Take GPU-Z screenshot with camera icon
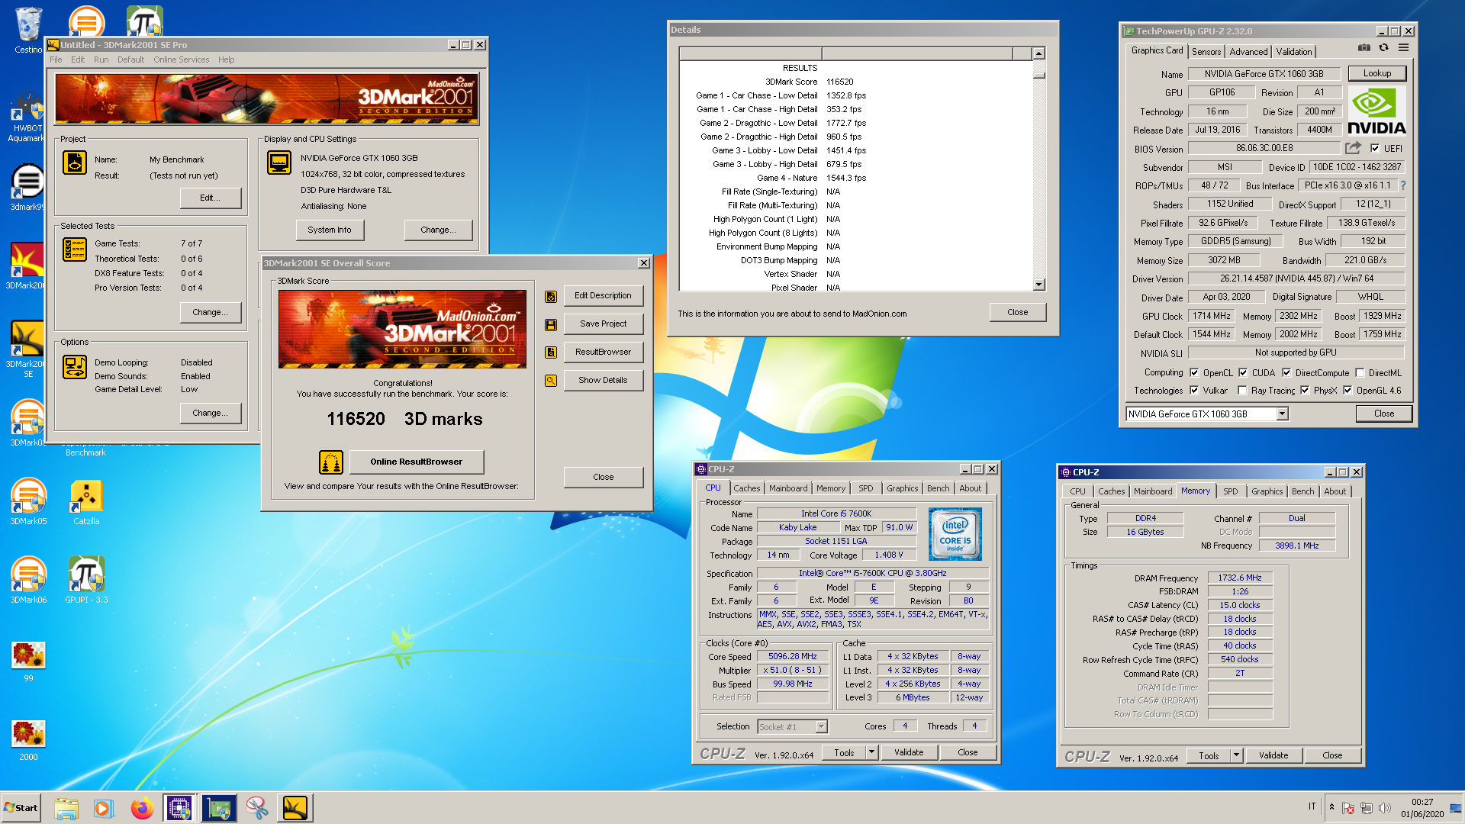Image resolution: width=1465 pixels, height=824 pixels. pyautogui.click(x=1364, y=47)
